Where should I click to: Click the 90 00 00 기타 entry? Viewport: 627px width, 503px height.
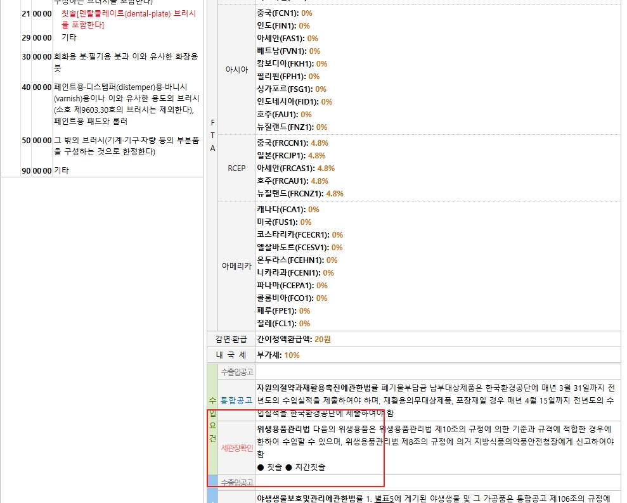point(61,170)
